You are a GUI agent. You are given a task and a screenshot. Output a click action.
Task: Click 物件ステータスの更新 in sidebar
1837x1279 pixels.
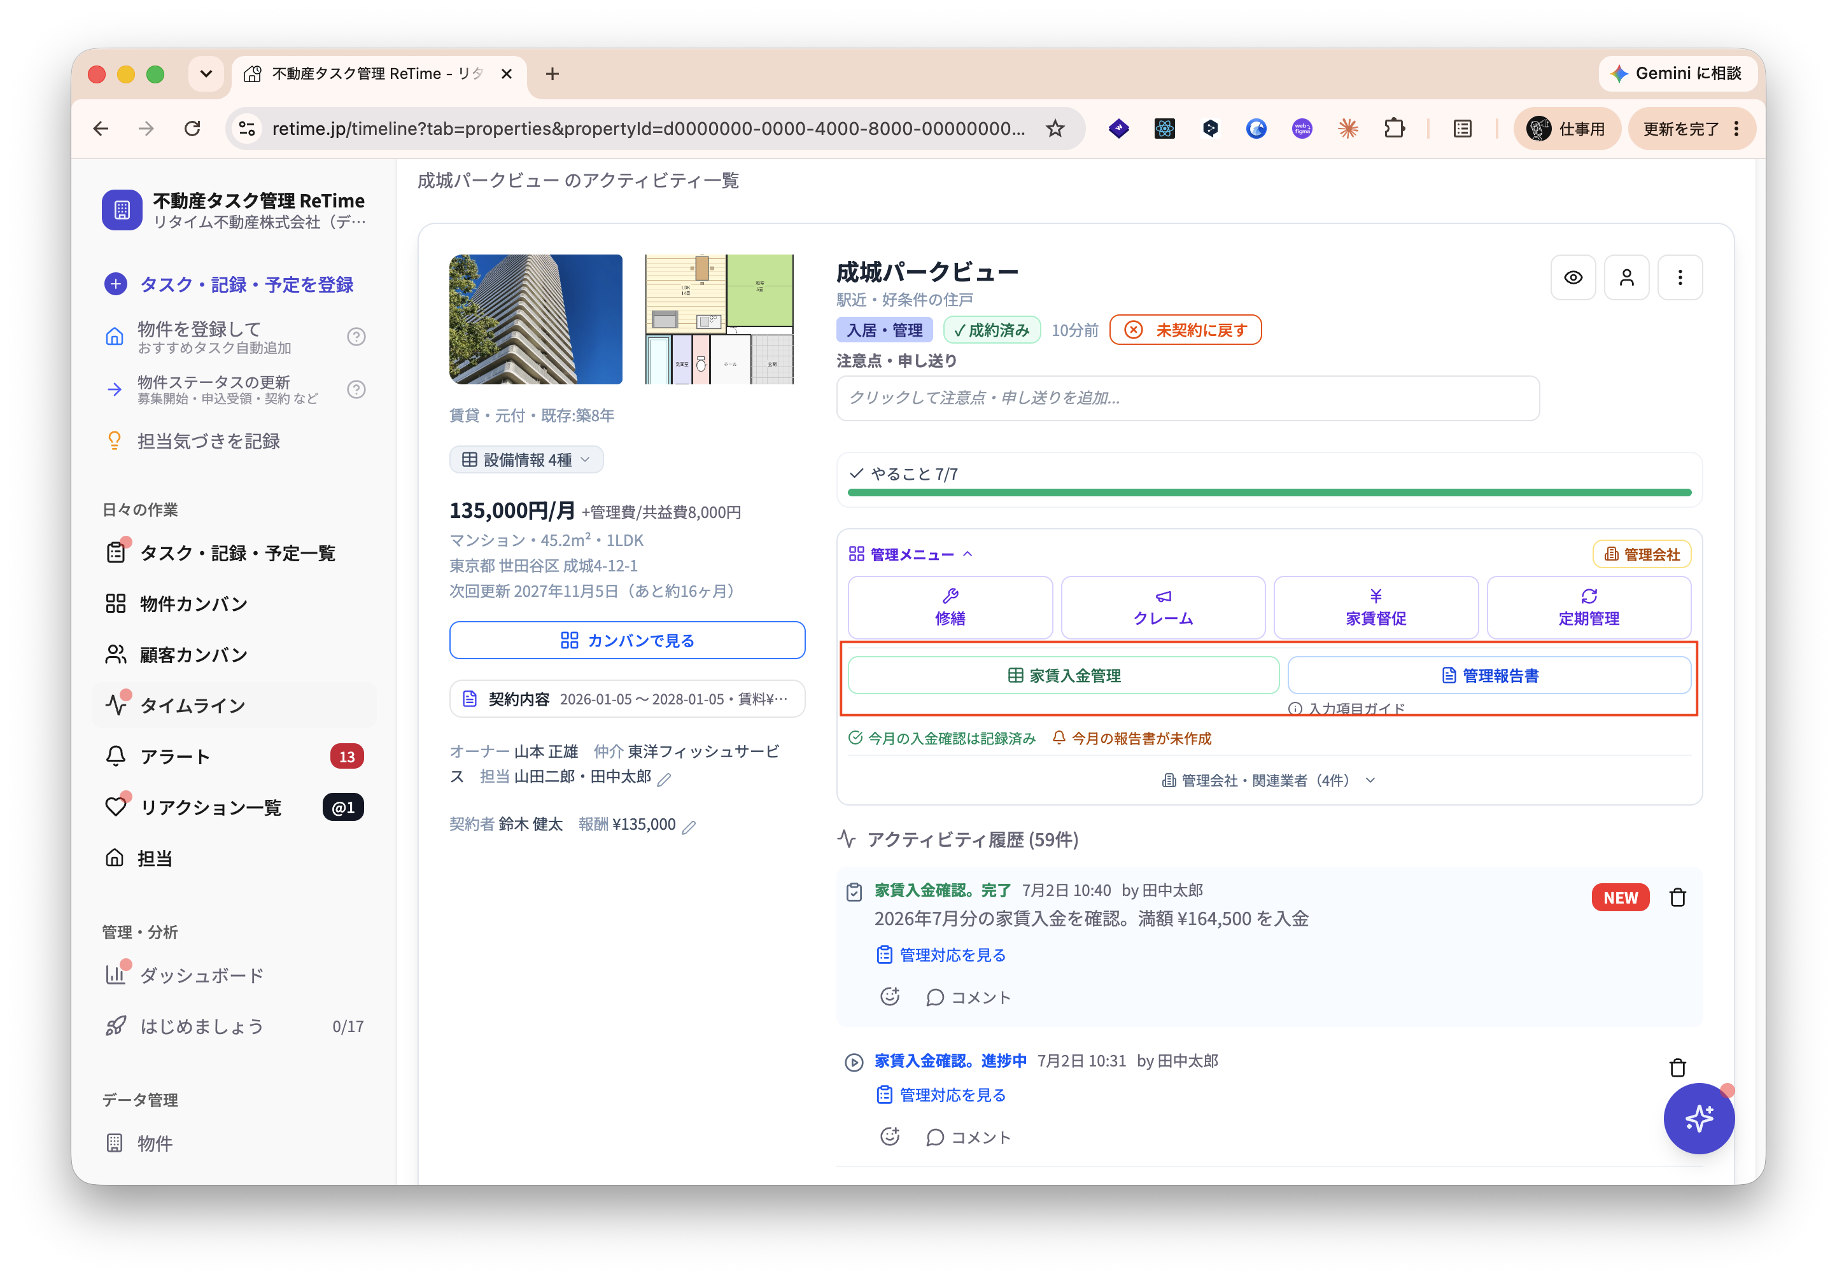(212, 389)
